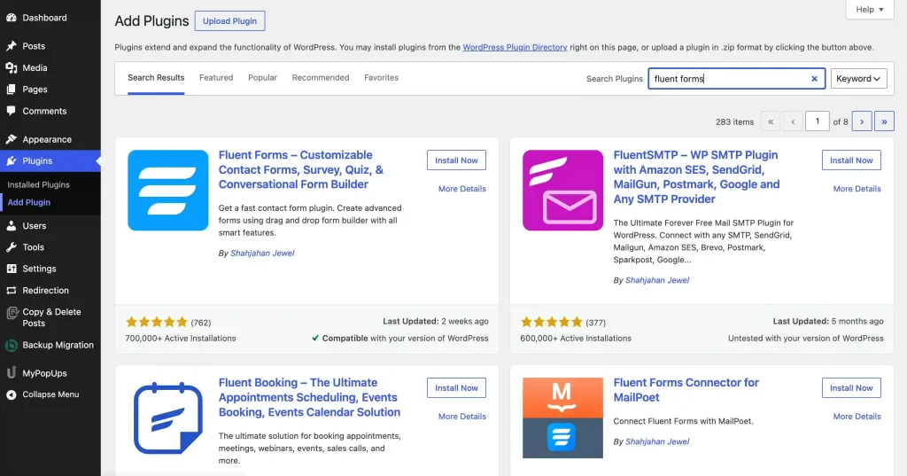Switch to the Search Results tab
Viewport: 907px width, 476px height.
[156, 78]
